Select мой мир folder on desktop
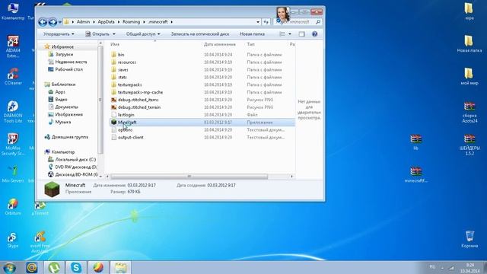This screenshot has width=487, height=274. click(469, 76)
